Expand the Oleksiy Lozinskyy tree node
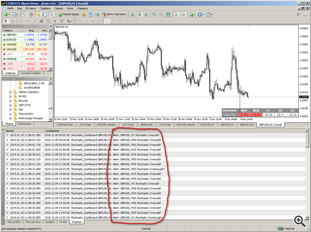 point(10,92)
